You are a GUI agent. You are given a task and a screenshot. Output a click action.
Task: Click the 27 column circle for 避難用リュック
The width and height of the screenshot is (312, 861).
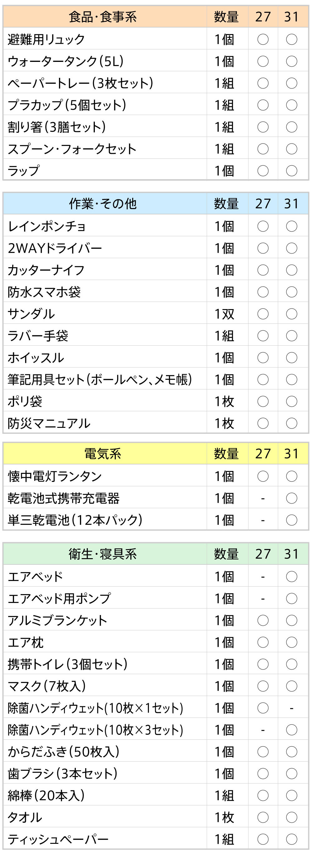263,39
